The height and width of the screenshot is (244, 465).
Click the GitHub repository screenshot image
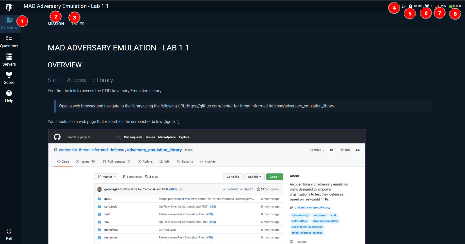pyautogui.click(x=206, y=186)
